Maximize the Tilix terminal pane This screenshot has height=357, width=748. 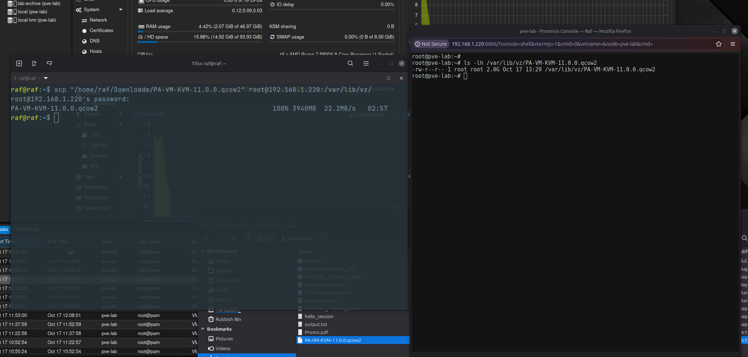point(388,78)
